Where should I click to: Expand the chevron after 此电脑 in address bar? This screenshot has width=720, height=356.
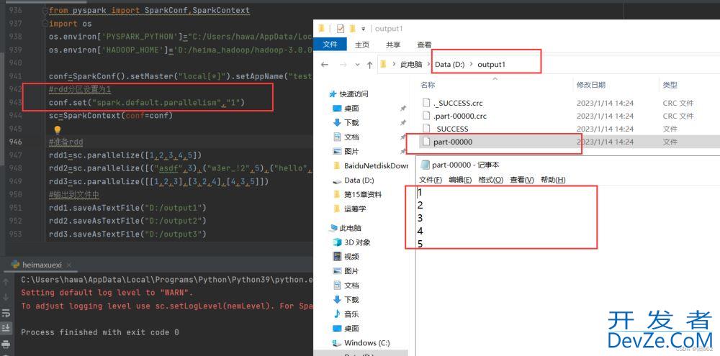tap(428, 65)
